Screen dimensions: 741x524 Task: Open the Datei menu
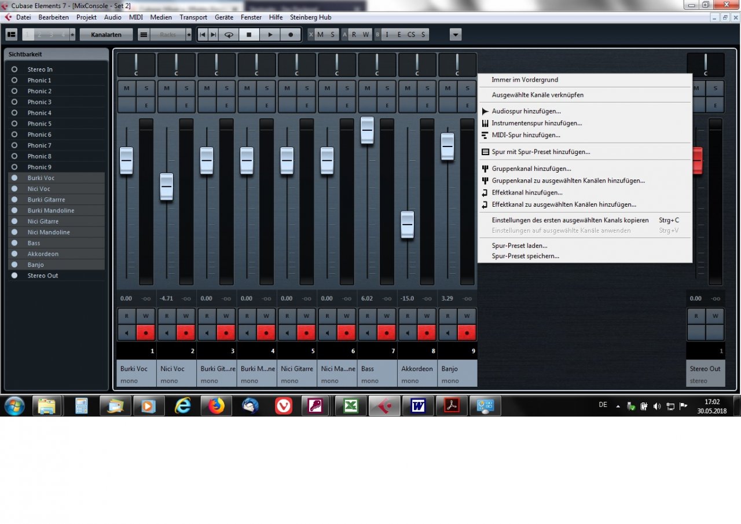(23, 17)
